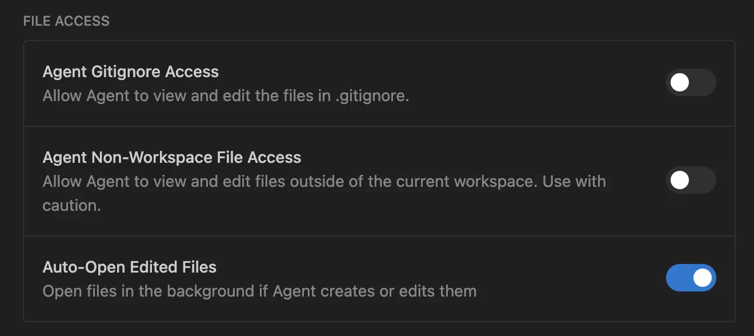The width and height of the screenshot is (754, 336).
Task: Click the blue track of Auto-Open Edited Files switch
Action: 679,278
